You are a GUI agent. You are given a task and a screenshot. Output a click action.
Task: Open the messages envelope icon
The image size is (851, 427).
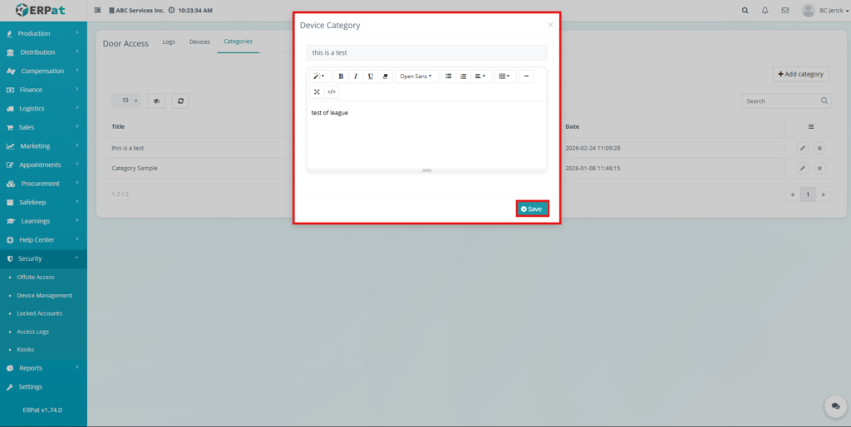(x=785, y=10)
